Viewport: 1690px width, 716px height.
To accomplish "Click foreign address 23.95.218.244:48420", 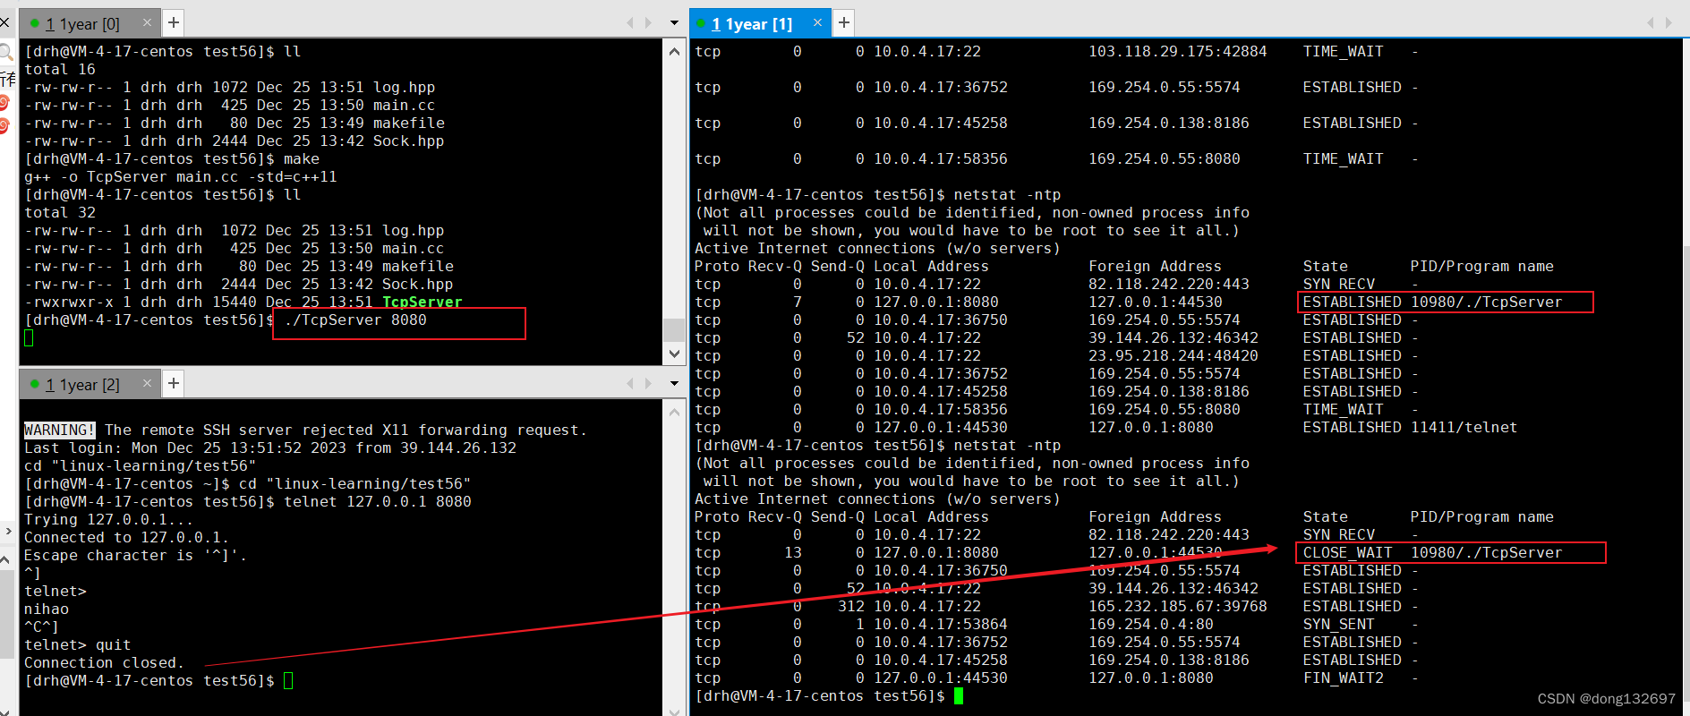I will pyautogui.click(x=1173, y=355).
